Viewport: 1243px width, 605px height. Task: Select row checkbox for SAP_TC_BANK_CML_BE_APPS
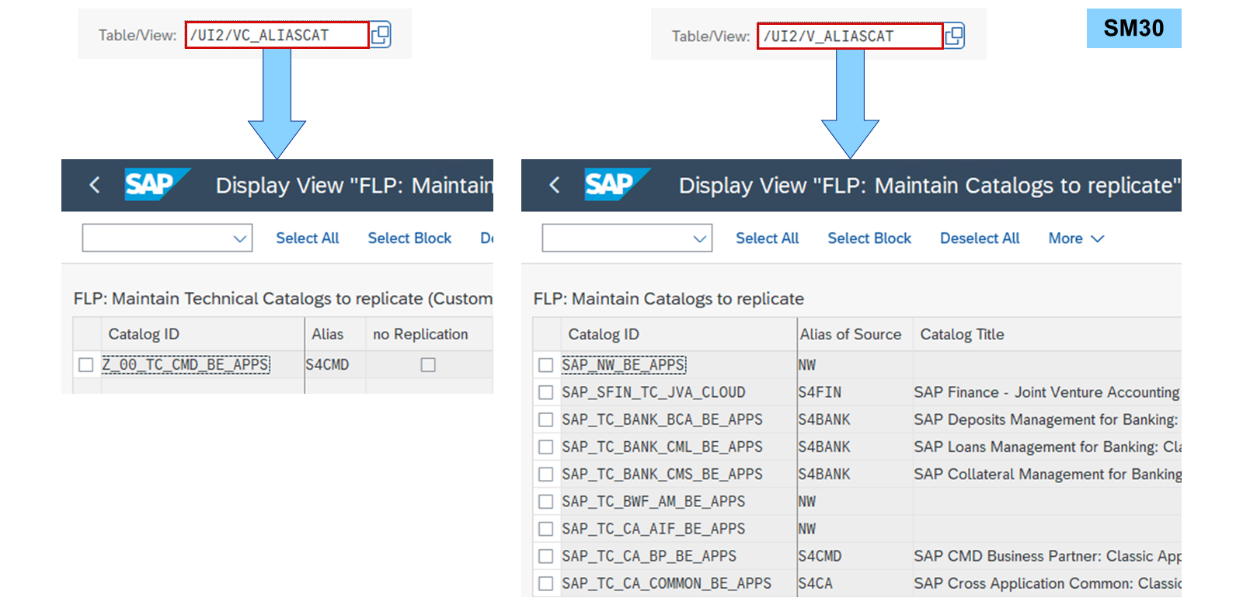546,447
